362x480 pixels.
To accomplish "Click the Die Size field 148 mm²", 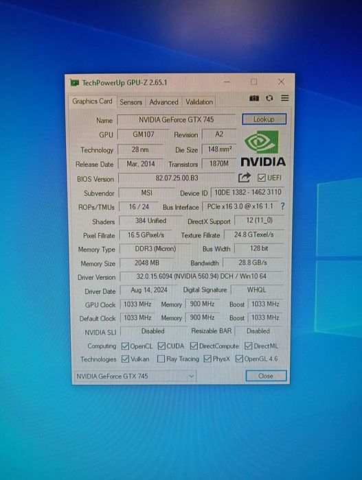I will coord(219,149).
